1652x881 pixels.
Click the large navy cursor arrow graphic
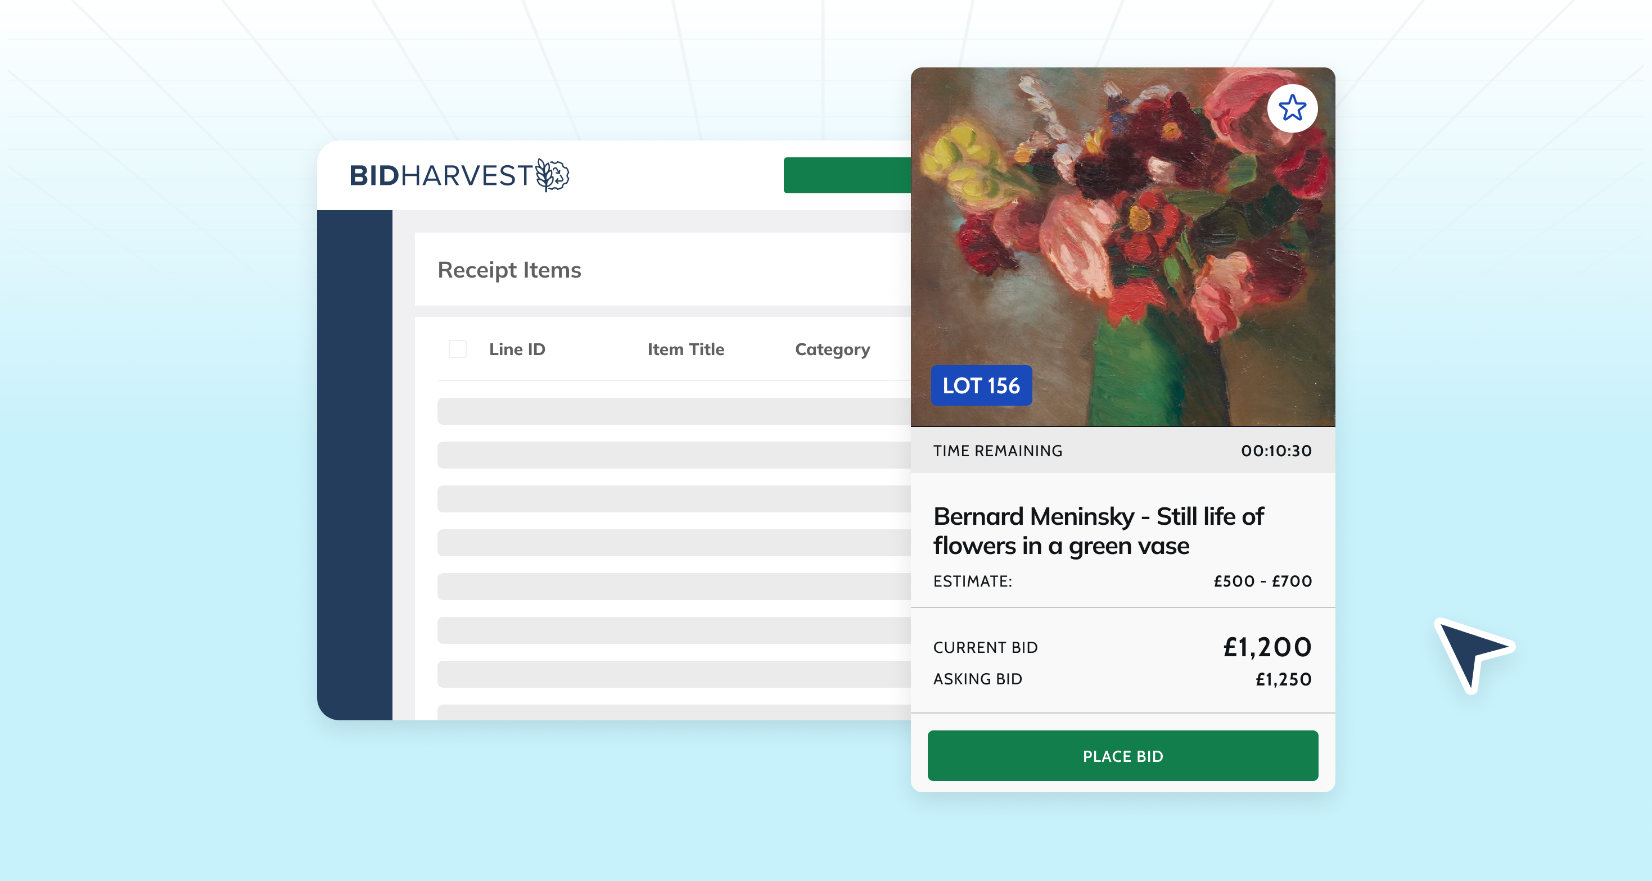[x=1474, y=655]
